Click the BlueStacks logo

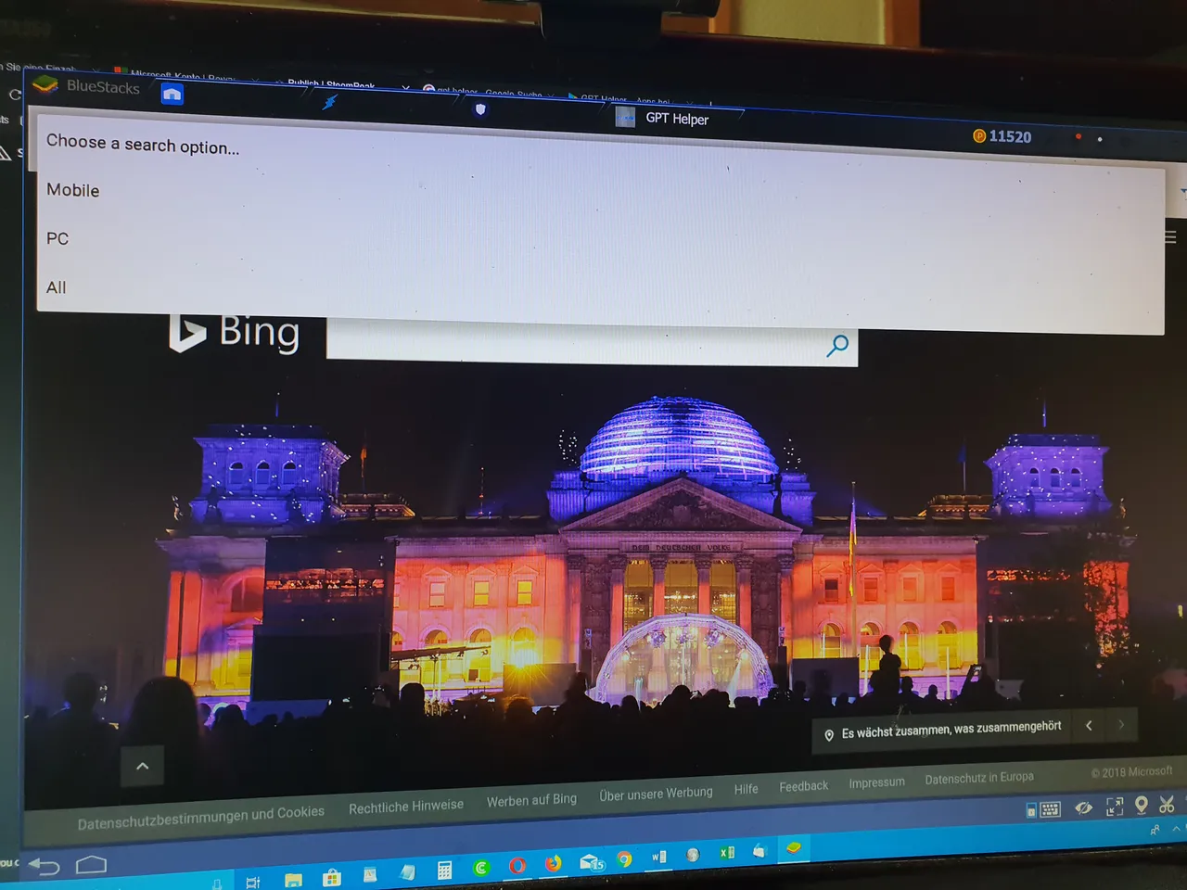point(45,84)
